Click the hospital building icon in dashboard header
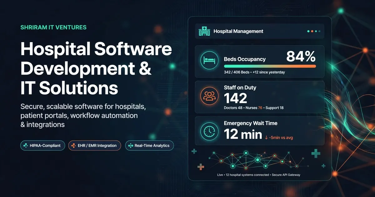 coord(204,31)
